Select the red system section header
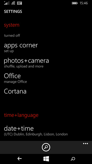 pyautogui.click(x=12, y=25)
